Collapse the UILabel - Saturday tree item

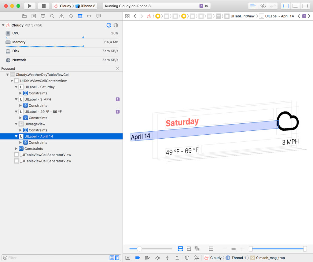click(17, 87)
